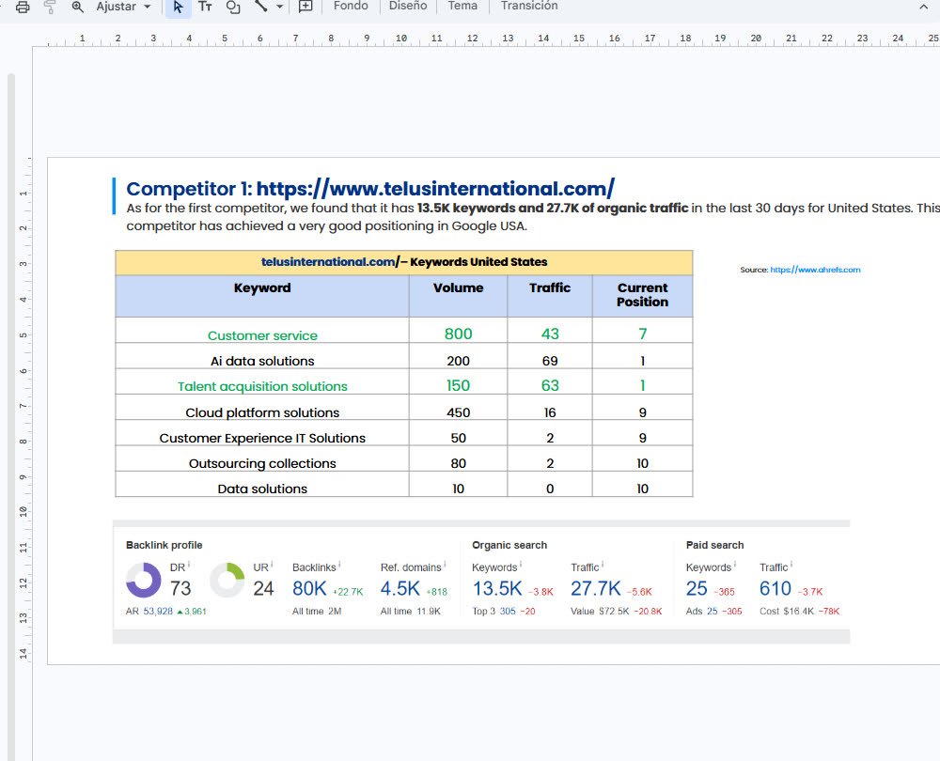Click the 'Organic search' heading

[x=509, y=545]
